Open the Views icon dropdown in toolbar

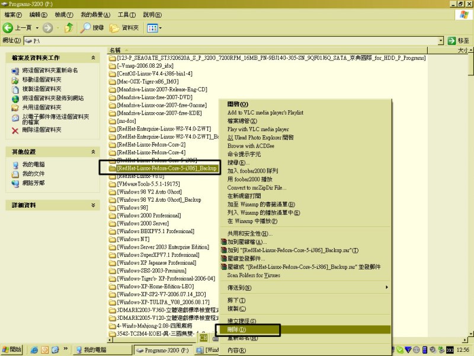coord(154,28)
